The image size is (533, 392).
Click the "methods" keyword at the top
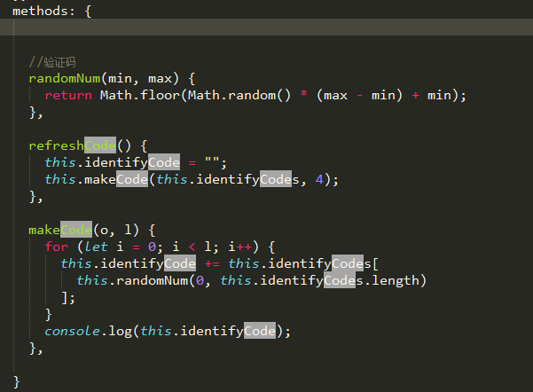39,11
